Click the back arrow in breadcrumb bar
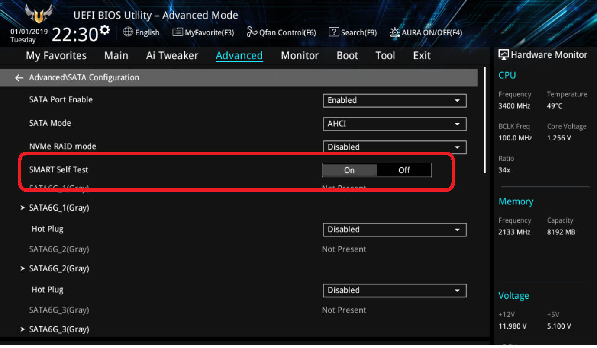Viewport: 597px width, 348px height. [x=19, y=78]
